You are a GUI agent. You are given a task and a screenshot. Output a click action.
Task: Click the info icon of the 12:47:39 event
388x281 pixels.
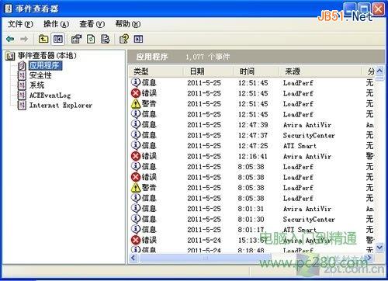[x=136, y=125]
